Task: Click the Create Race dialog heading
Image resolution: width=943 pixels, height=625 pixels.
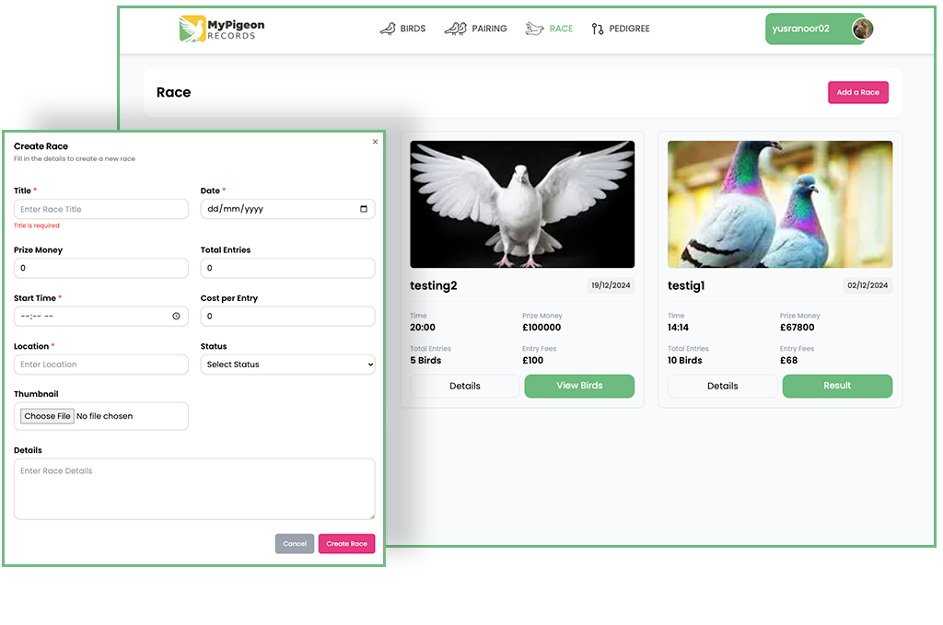Action: point(41,146)
